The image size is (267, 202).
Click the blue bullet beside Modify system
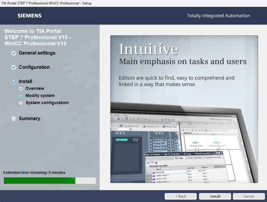(21, 96)
